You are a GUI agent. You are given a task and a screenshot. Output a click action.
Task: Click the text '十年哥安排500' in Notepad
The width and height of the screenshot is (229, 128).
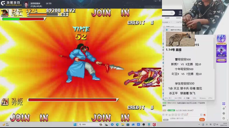coord(184,69)
